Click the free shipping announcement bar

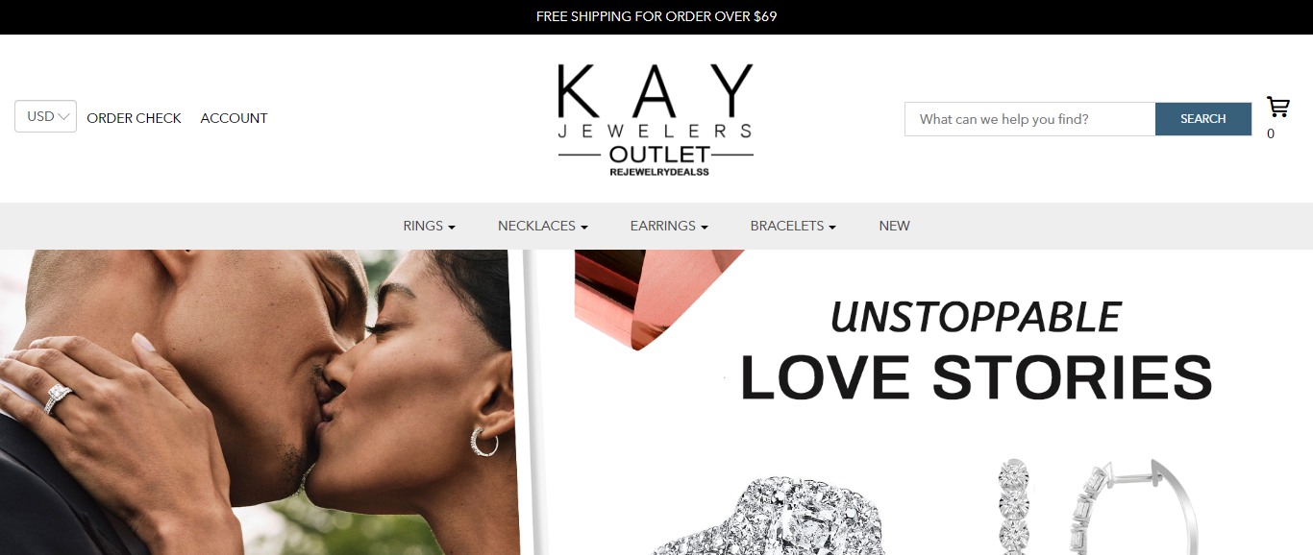(x=656, y=16)
